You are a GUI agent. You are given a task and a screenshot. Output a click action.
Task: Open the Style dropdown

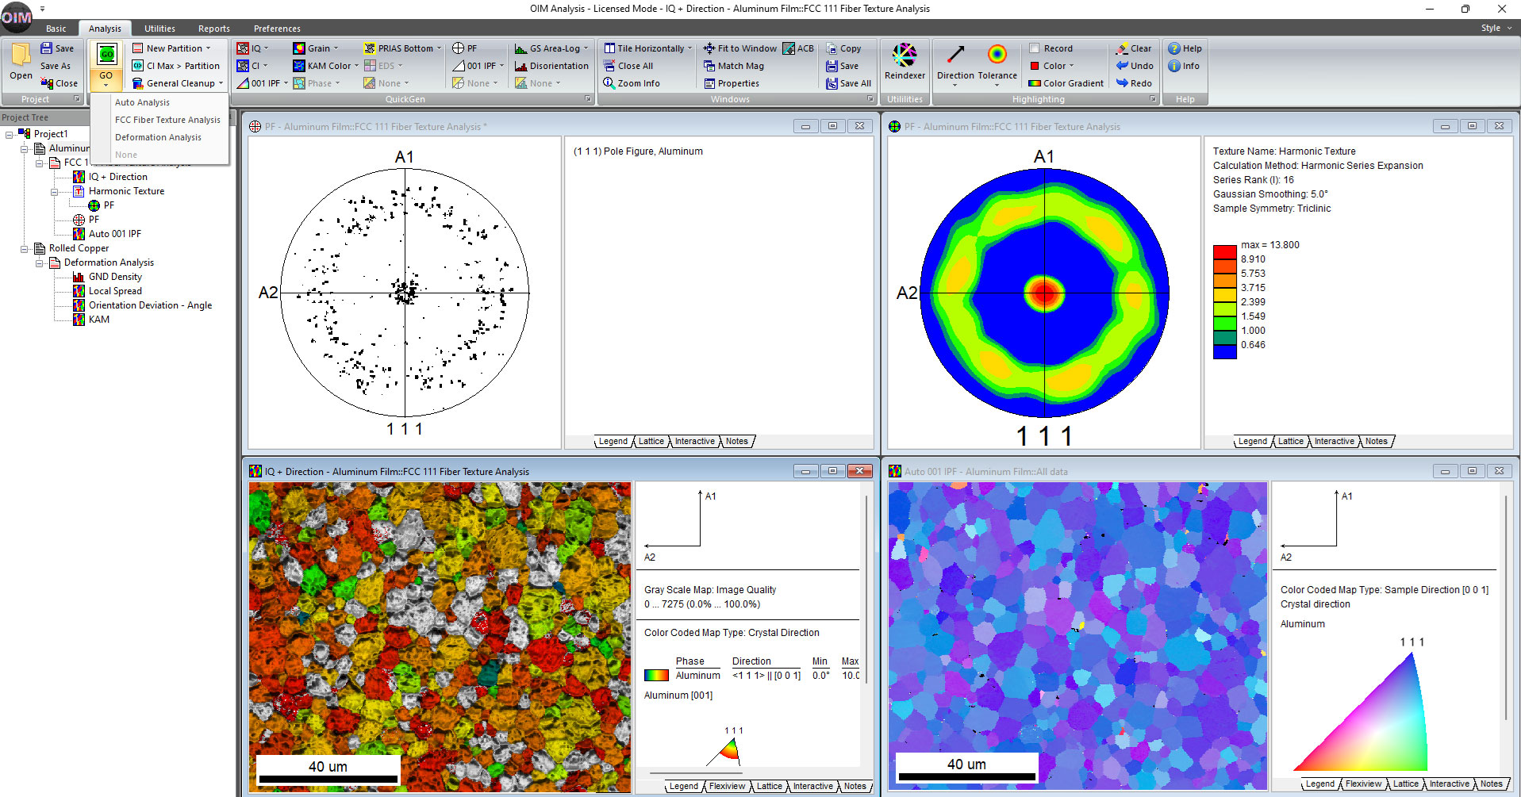[x=1492, y=28]
